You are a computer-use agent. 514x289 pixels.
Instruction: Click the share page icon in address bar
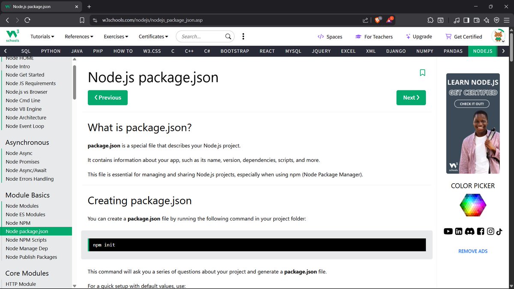click(365, 20)
